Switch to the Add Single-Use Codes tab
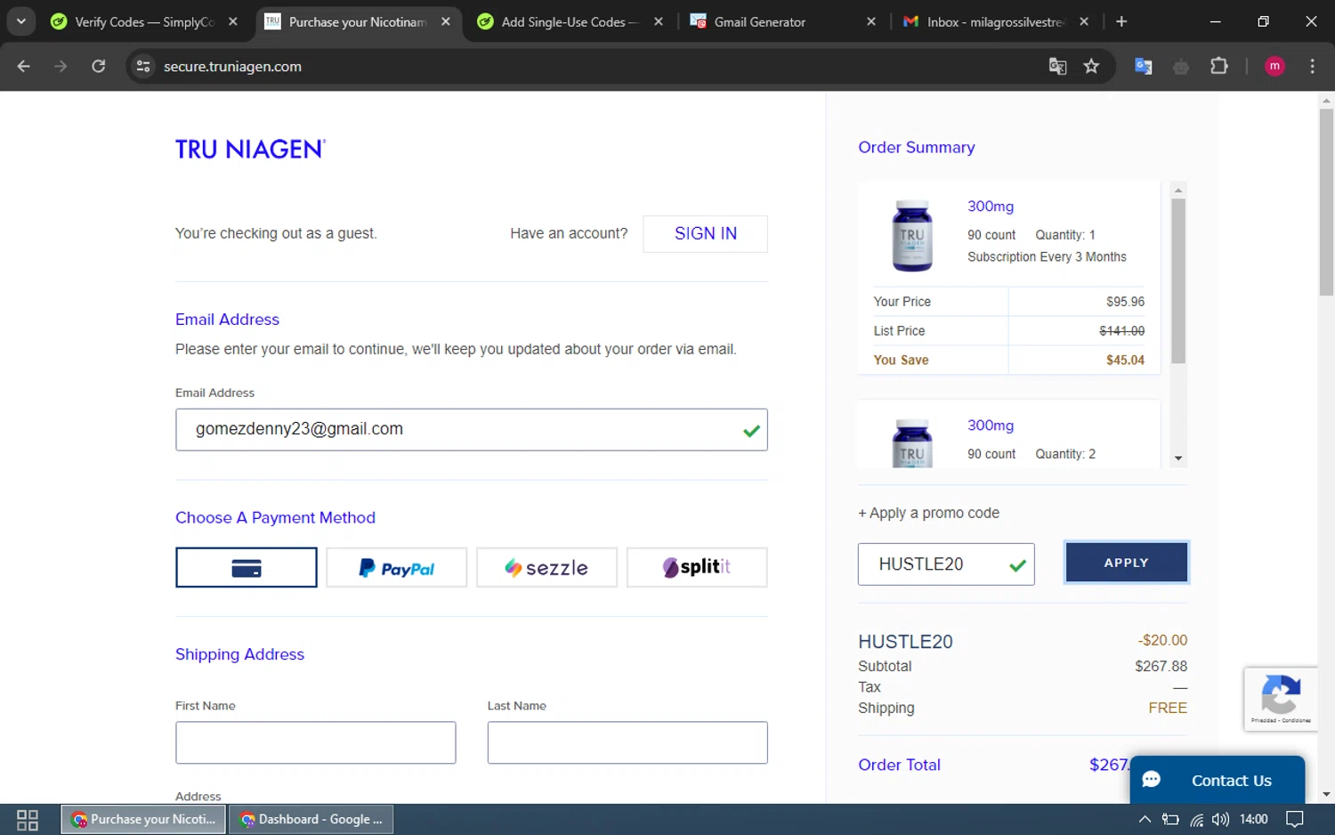 (570, 21)
